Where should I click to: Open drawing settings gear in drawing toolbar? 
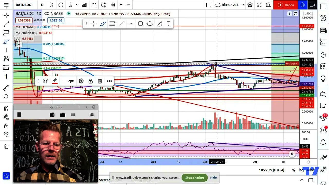[x=81, y=81]
